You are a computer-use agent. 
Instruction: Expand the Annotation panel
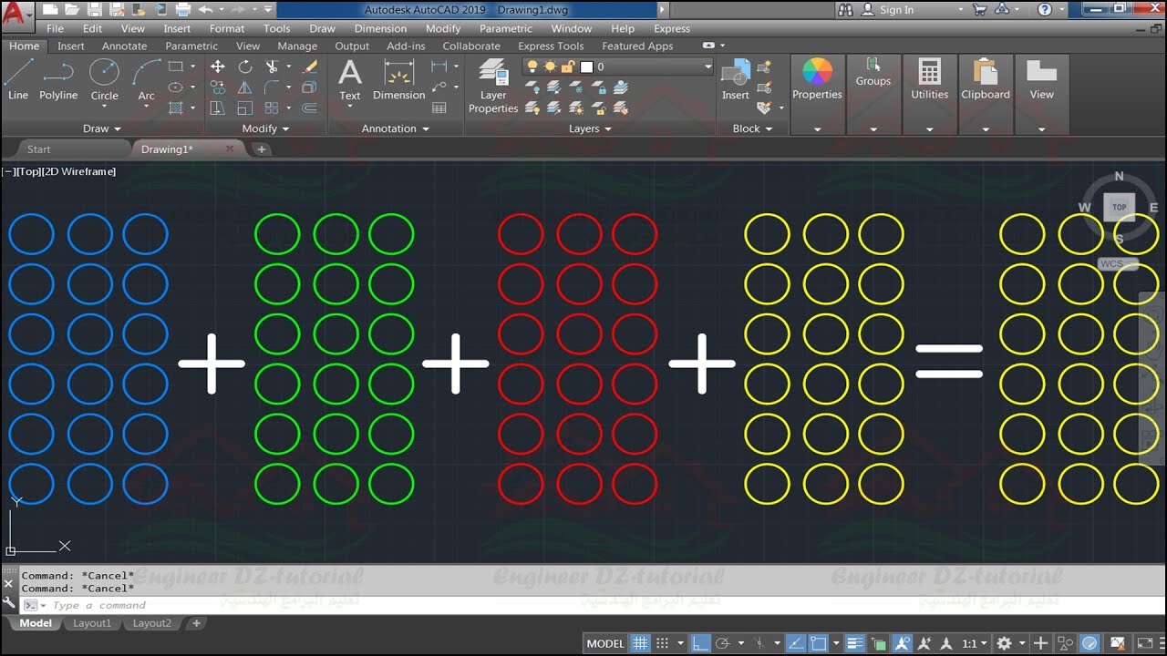click(395, 128)
